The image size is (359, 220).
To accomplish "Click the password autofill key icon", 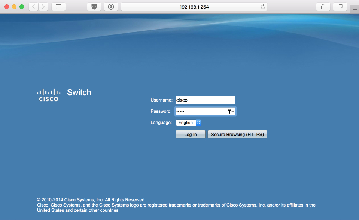I will (231, 111).
